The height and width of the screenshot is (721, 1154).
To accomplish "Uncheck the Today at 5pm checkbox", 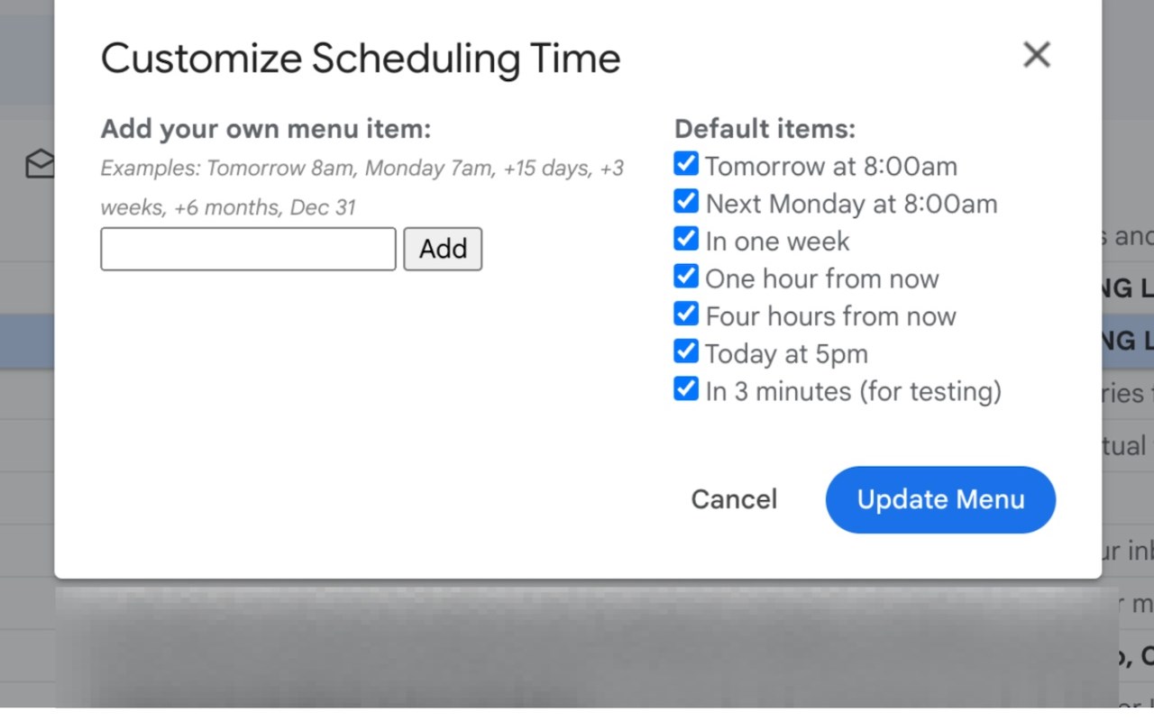I will click(x=686, y=351).
